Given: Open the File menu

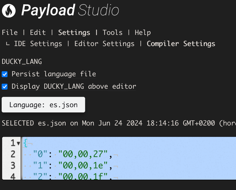Looking at the screenshot, I should click(10, 33).
